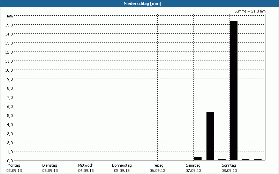
Task: Click the 7,0 y-axis value
Action: click(10, 97)
